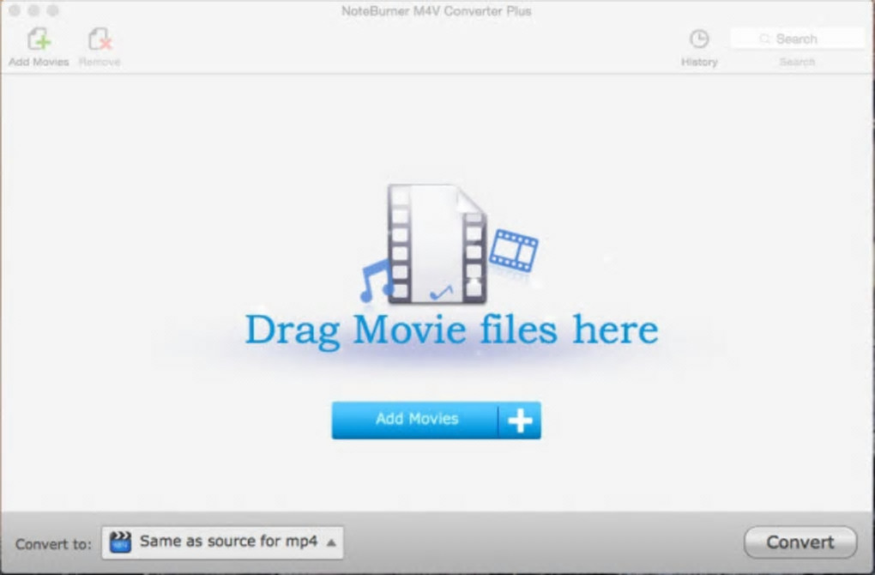Image resolution: width=875 pixels, height=575 pixels.
Task: Click the window zoom button
Action: (53, 10)
